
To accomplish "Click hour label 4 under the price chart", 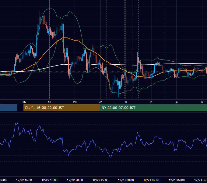I will tap(177, 102).
